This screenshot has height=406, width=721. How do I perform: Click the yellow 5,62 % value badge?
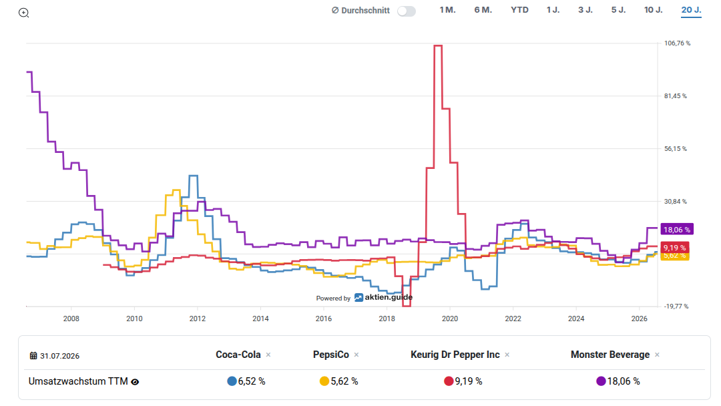674,256
